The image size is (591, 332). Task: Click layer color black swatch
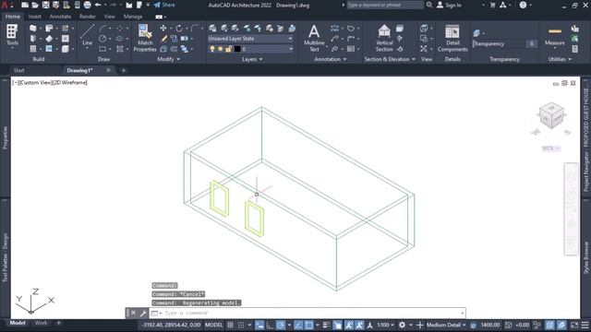[x=237, y=49]
